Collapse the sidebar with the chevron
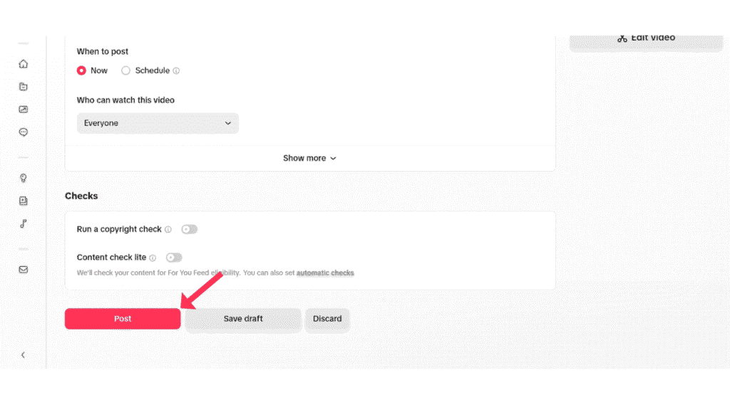The height and width of the screenshot is (410, 730). [24, 355]
